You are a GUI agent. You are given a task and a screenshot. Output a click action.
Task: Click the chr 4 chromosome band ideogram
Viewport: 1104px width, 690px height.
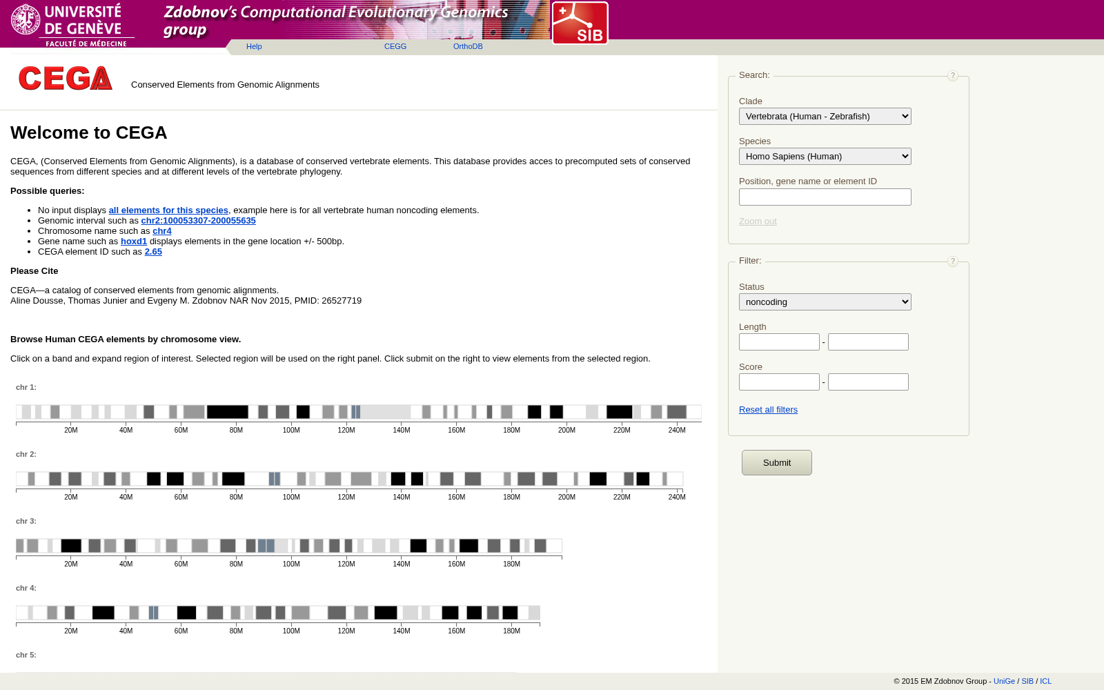click(278, 613)
